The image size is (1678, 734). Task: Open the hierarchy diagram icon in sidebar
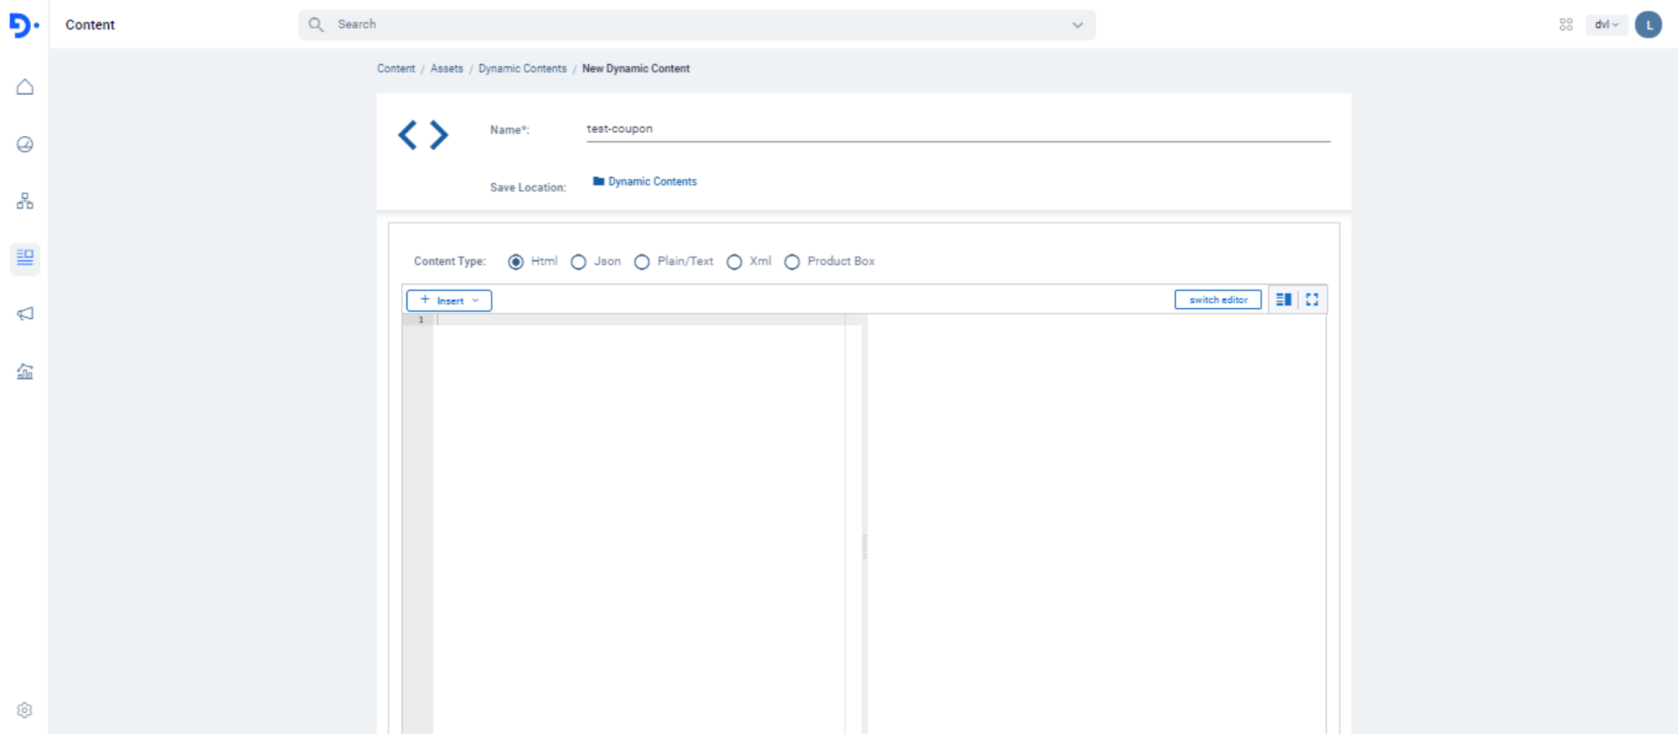[25, 202]
